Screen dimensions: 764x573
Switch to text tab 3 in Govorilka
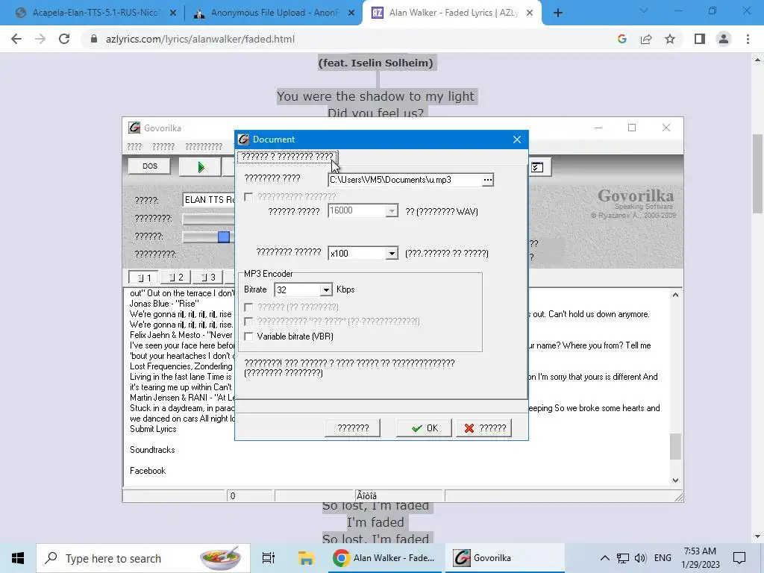tap(207, 278)
